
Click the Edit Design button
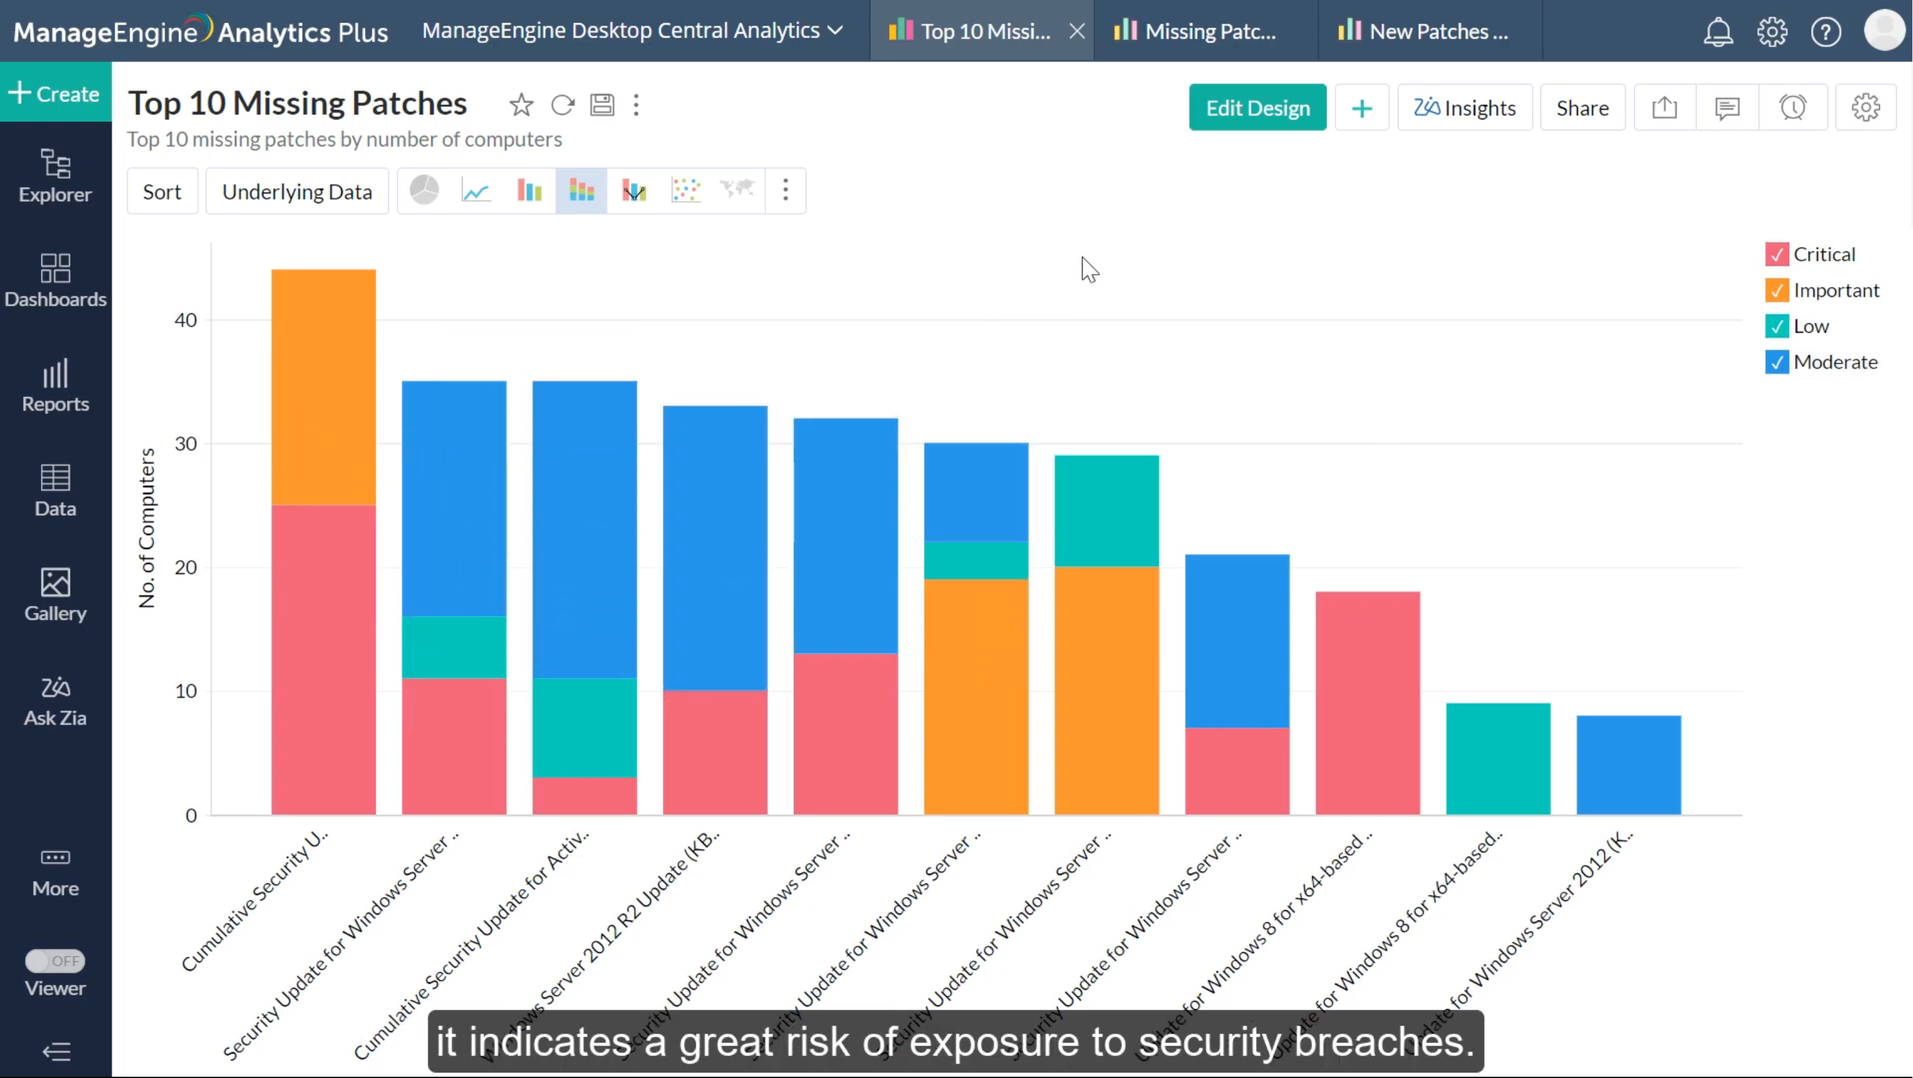(x=1257, y=108)
